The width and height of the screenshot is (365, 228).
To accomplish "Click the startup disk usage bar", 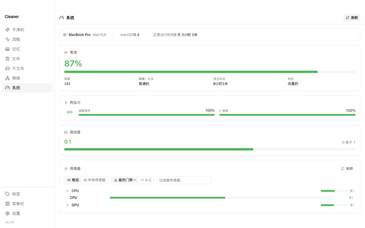I will tap(210, 150).
